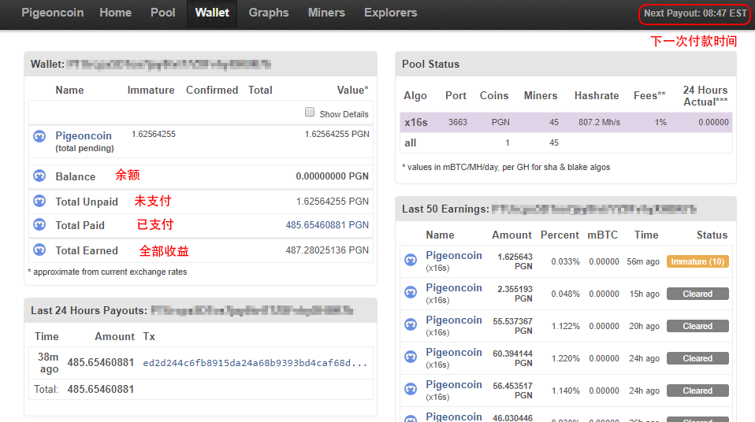Click the 24 Hours Actual column header
This screenshot has width=755, height=422.
[x=705, y=96]
